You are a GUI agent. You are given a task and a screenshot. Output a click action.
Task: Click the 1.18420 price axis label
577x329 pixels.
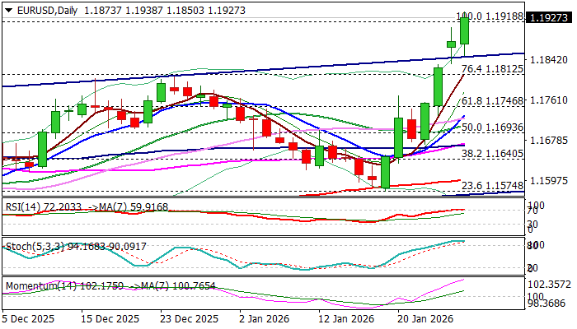click(x=549, y=59)
